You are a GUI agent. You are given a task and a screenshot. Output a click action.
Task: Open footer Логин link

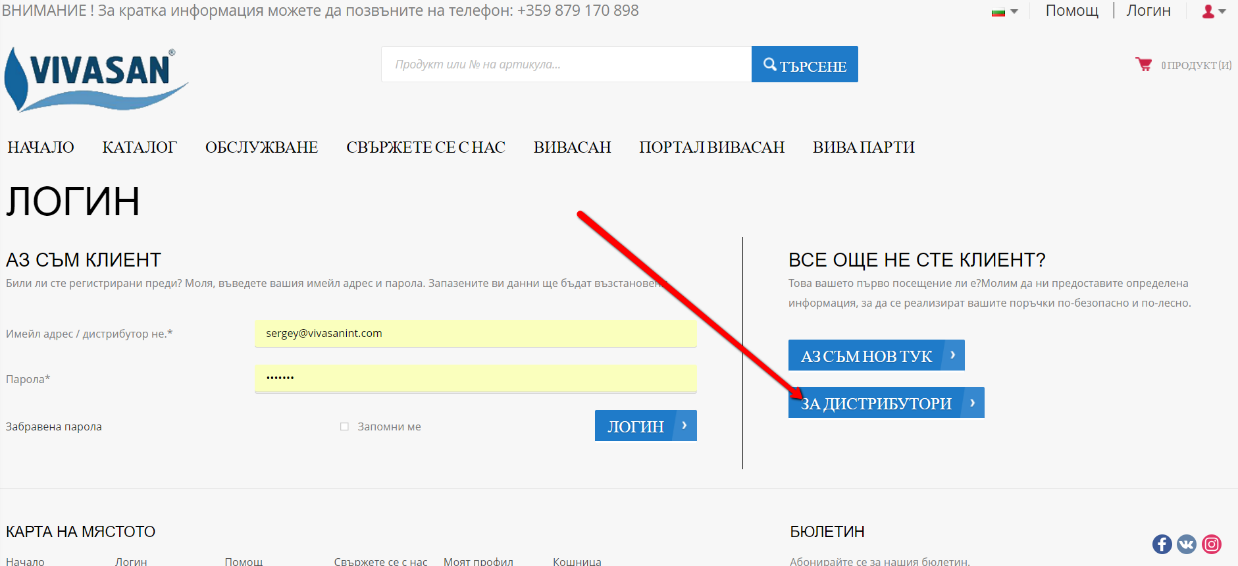(x=131, y=561)
